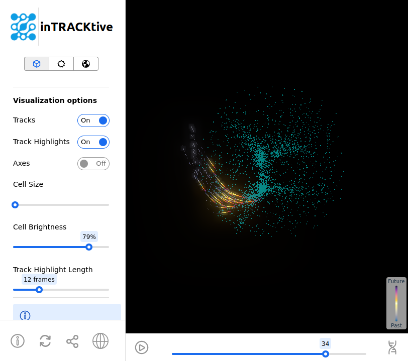Select the globe sphere selection mode
Screen dimensions: 408x361
[86, 64]
